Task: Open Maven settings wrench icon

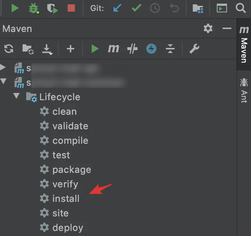Action: pyautogui.click(x=194, y=49)
